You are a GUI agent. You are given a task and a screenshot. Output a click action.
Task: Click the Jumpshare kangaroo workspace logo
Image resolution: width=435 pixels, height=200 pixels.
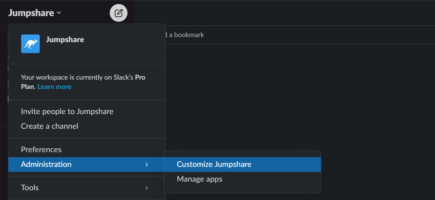click(x=30, y=44)
